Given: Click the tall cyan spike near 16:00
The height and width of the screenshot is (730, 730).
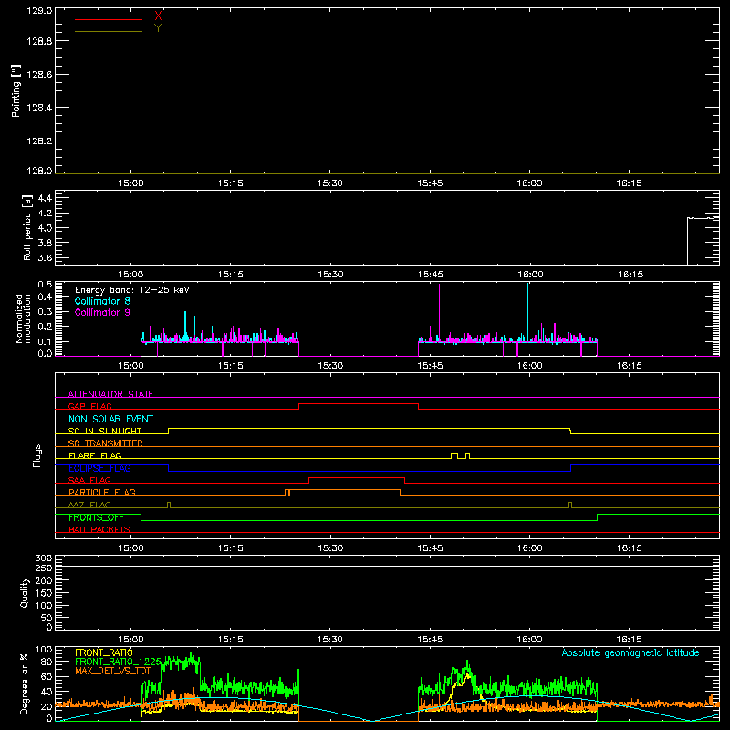Looking at the screenshot, I should (x=527, y=312).
